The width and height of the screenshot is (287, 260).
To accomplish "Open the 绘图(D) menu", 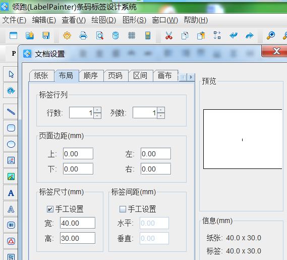I will pos(104,20).
